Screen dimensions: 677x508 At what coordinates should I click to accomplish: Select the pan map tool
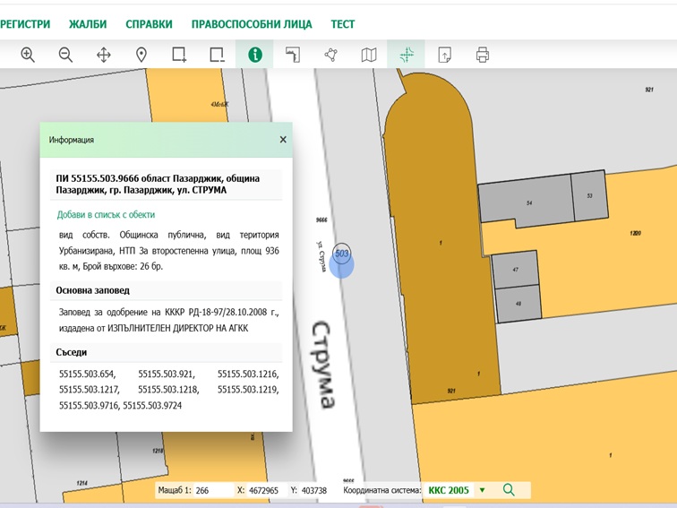tap(104, 55)
